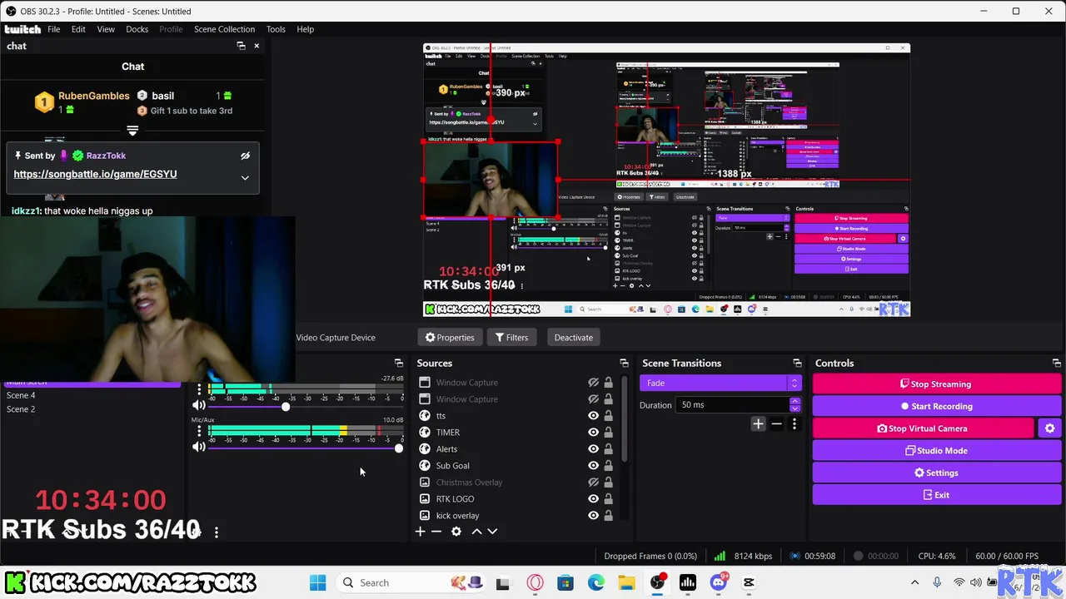The width and height of the screenshot is (1066, 599).
Task: Toggle lock on the tts source
Action: [608, 416]
